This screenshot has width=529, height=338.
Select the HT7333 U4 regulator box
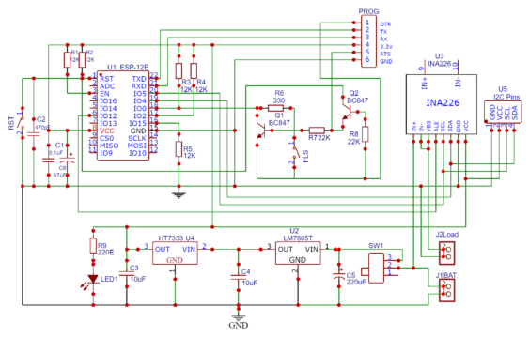175,253
